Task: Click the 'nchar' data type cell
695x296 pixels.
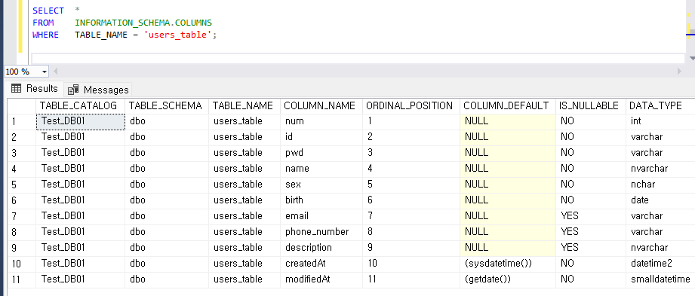Action: point(660,185)
